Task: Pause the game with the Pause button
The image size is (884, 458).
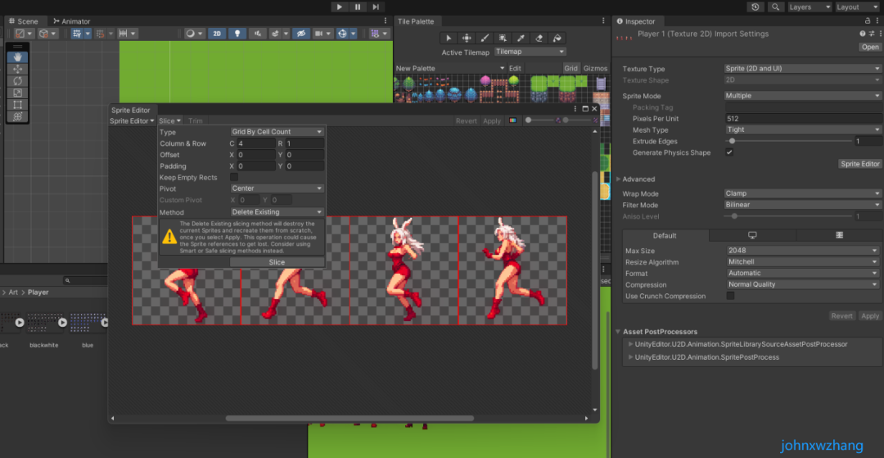Action: [358, 7]
